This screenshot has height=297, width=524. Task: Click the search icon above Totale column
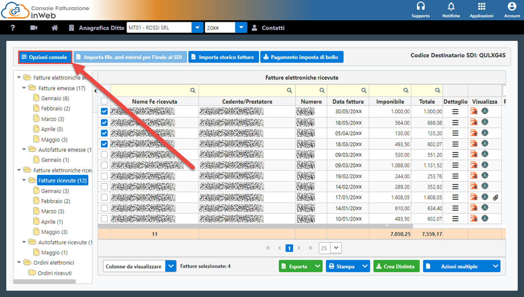pyautogui.click(x=438, y=90)
